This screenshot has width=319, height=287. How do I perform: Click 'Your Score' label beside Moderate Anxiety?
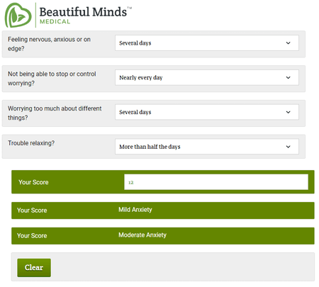tap(32, 235)
